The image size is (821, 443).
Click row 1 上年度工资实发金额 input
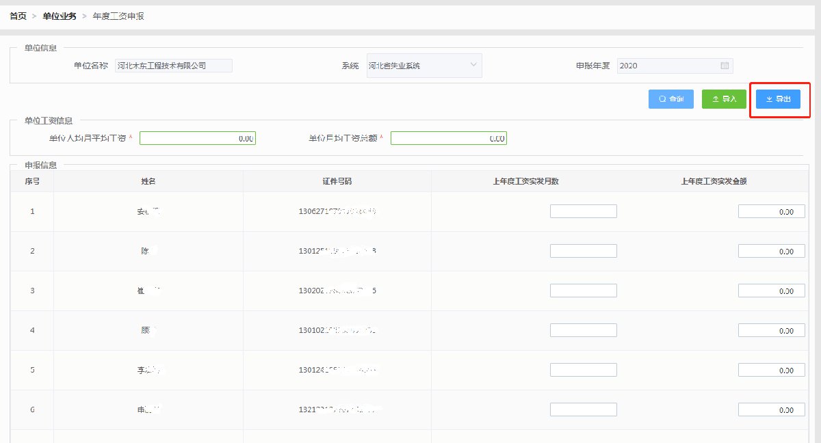point(771,211)
